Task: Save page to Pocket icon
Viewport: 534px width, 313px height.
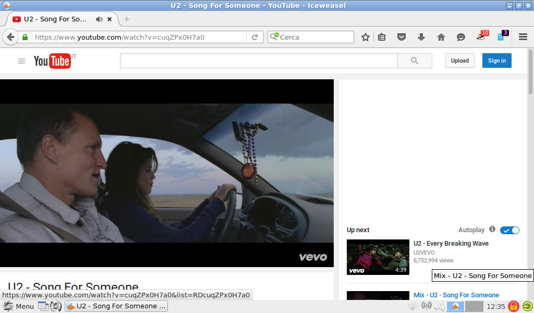Action: 402,37
